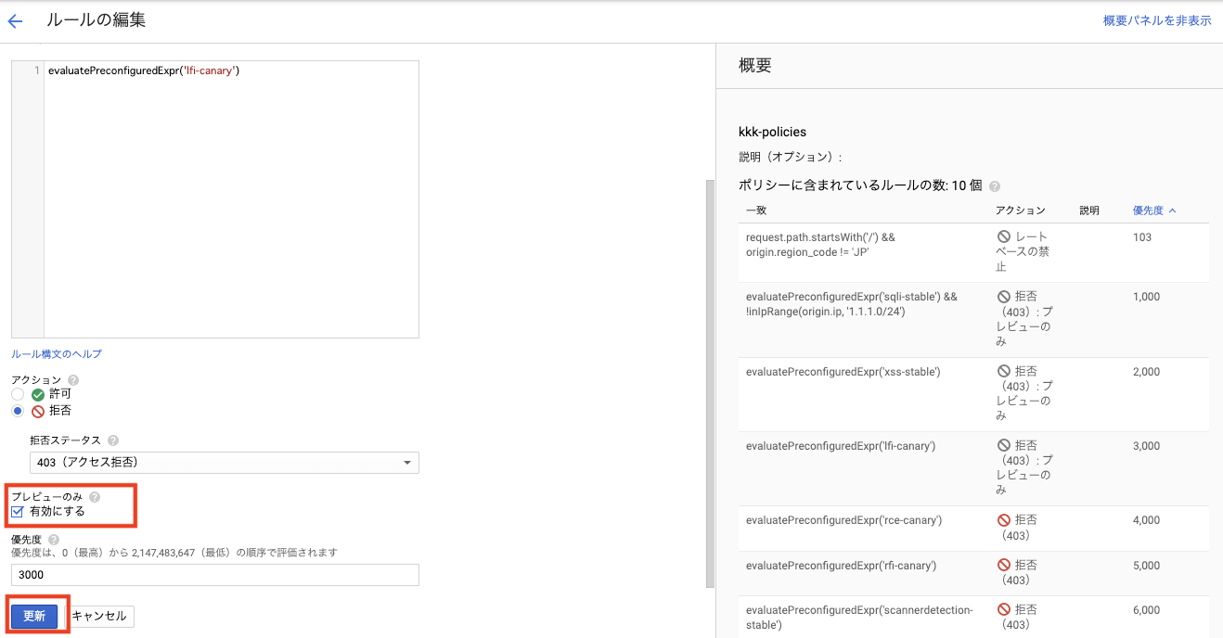This screenshot has height=638, width=1223.
Task: Select the 許可 allow radio button
Action: [x=18, y=394]
